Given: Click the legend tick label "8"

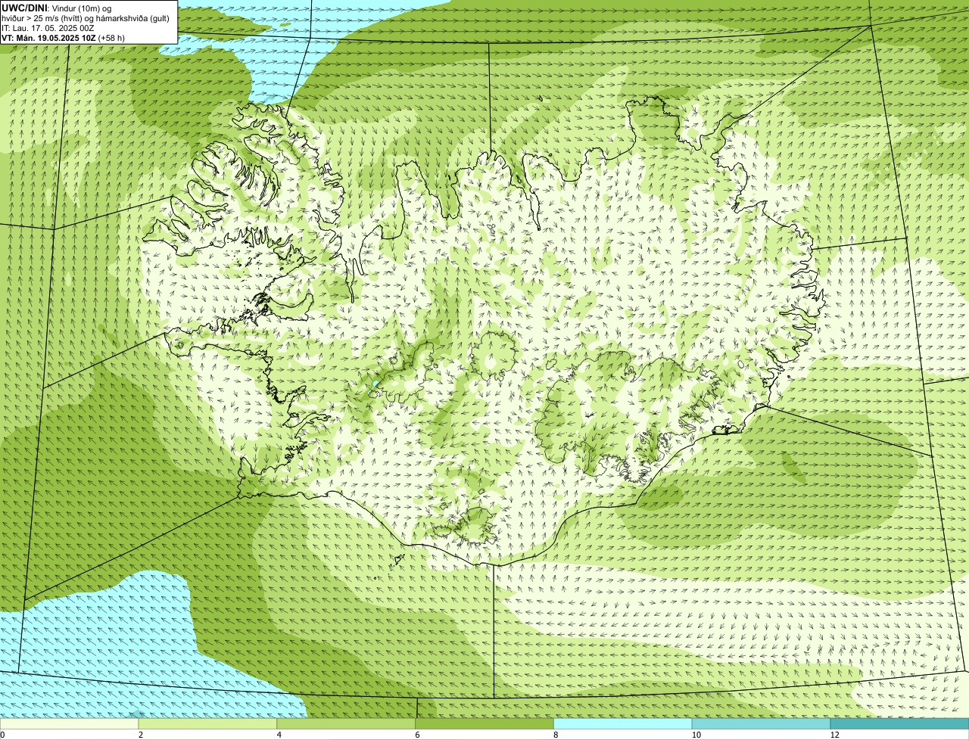Looking at the screenshot, I should click(556, 735).
